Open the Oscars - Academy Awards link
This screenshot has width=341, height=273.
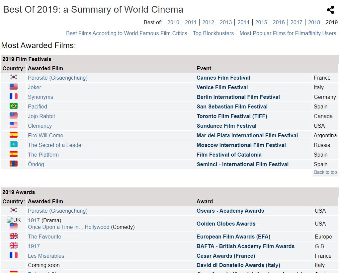pyautogui.click(x=230, y=211)
